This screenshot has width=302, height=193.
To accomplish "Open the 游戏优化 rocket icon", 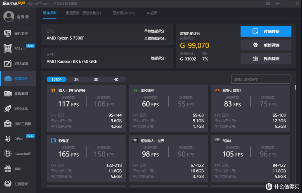I will [8, 109].
